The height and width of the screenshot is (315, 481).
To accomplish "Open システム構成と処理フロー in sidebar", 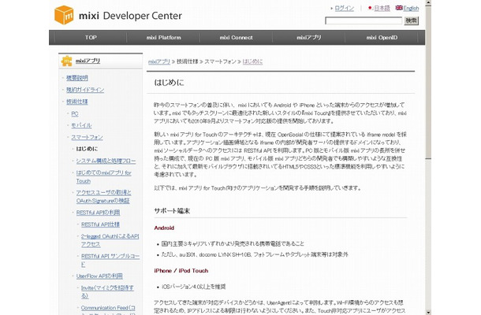I will point(106,161).
